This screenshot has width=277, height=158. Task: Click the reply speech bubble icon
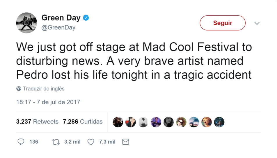click(21, 142)
